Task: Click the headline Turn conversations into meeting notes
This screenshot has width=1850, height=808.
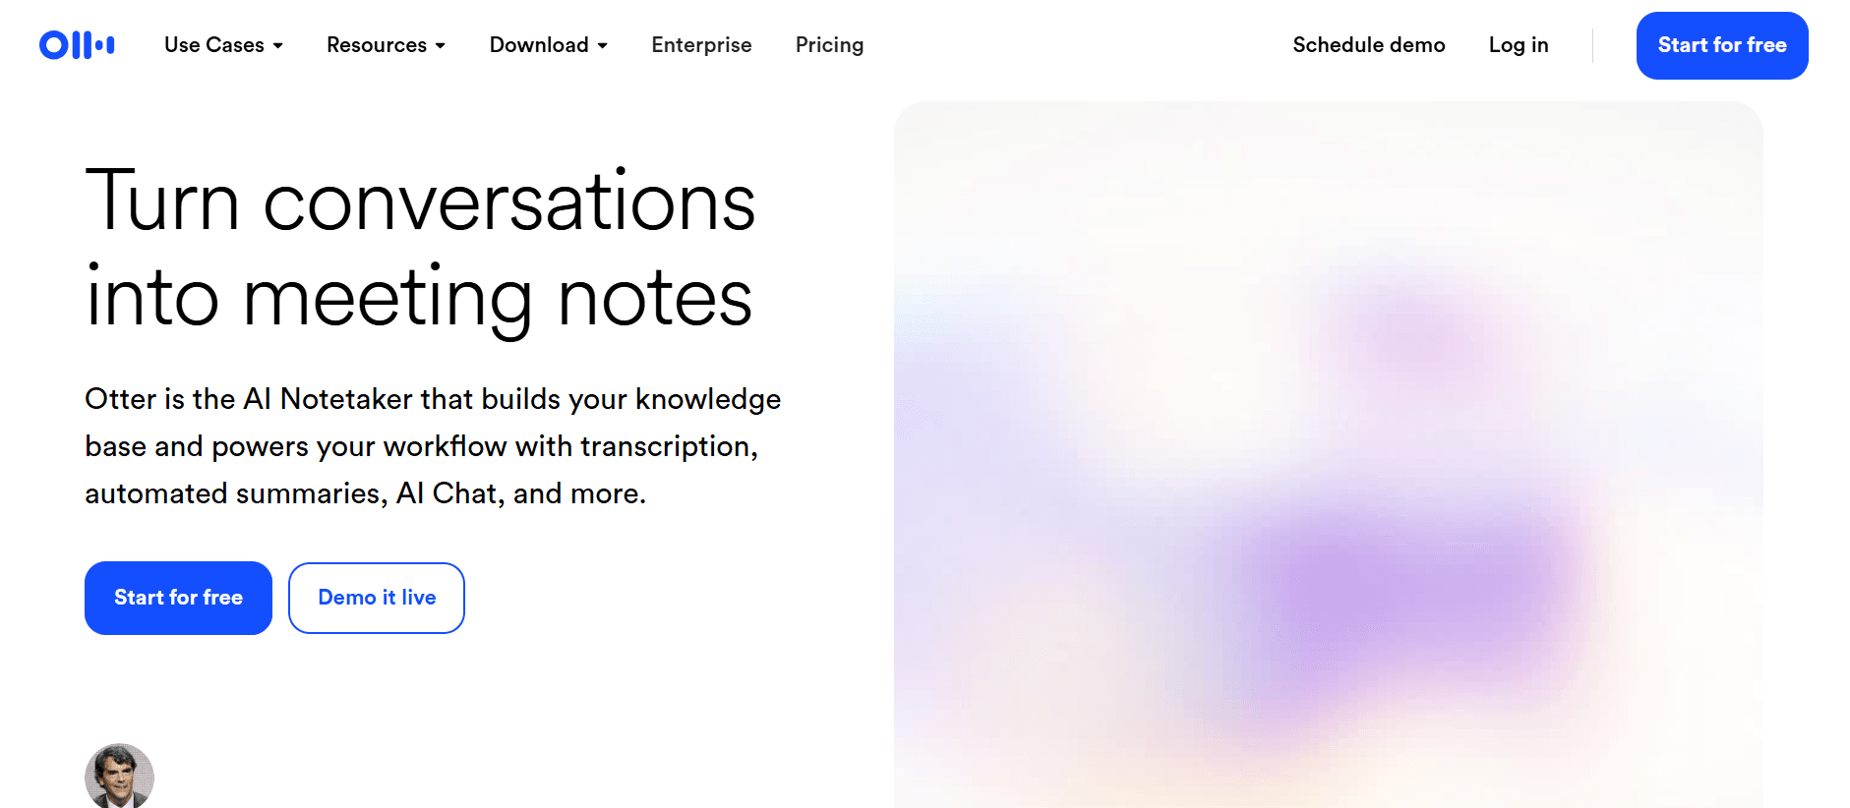Action: coord(421,249)
